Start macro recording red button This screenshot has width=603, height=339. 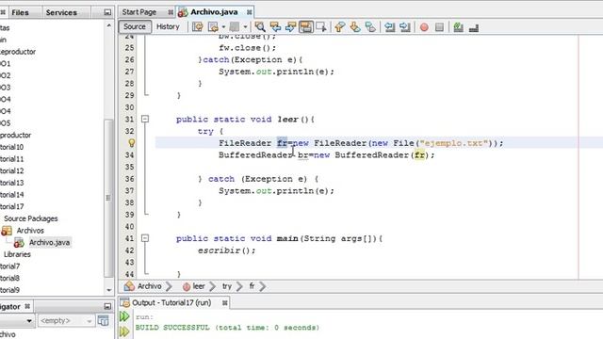(x=424, y=27)
